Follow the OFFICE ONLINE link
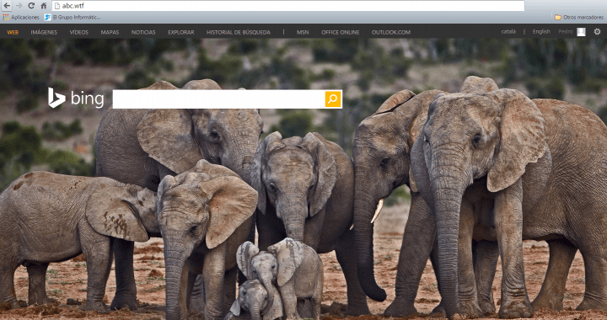 point(341,33)
